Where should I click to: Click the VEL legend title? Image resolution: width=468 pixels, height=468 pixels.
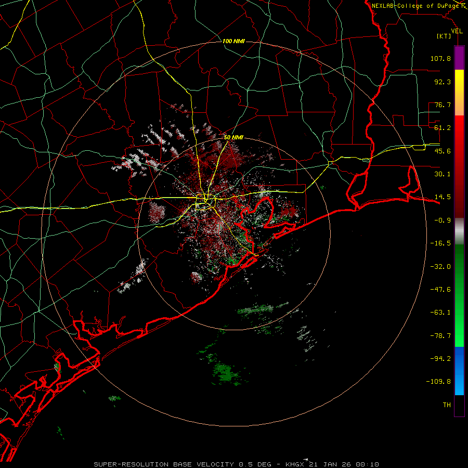pos(457,31)
